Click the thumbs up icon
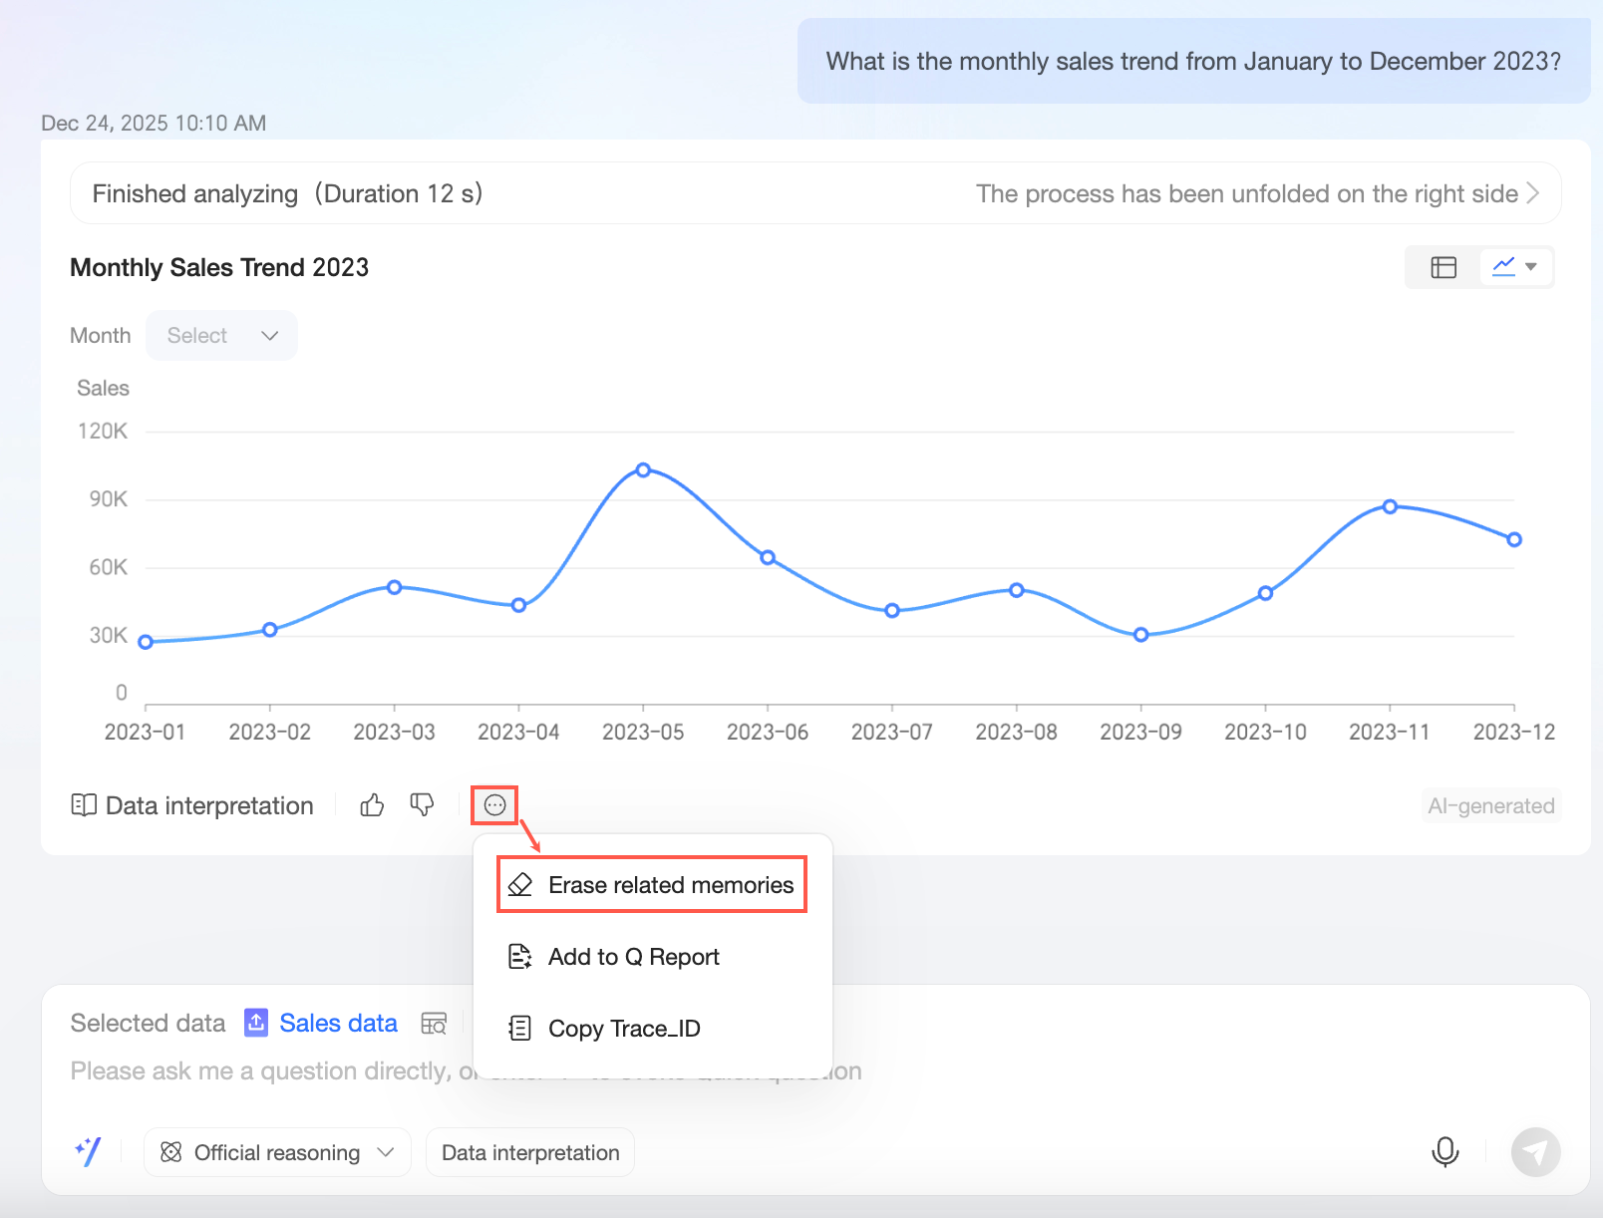Viewport: 1603px width, 1218px height. click(x=372, y=805)
